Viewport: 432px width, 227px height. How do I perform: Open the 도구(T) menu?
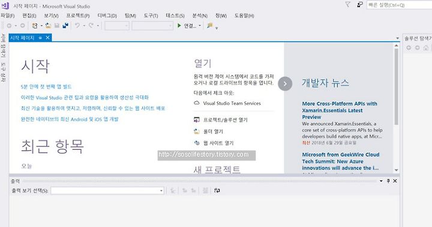151,16
